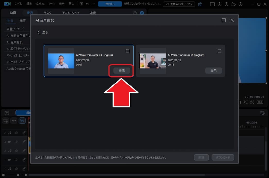Mute audio track 3
269x178 pixels.
tap(16, 133)
